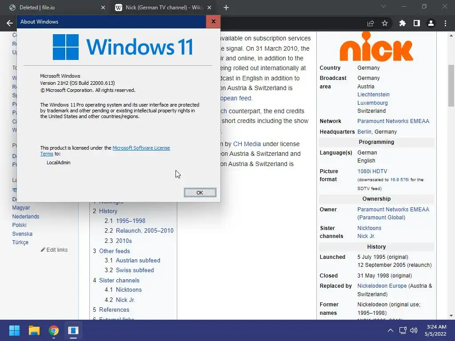Jump to the Other feeds section
The height and width of the screenshot is (341, 455).
[x=114, y=251]
